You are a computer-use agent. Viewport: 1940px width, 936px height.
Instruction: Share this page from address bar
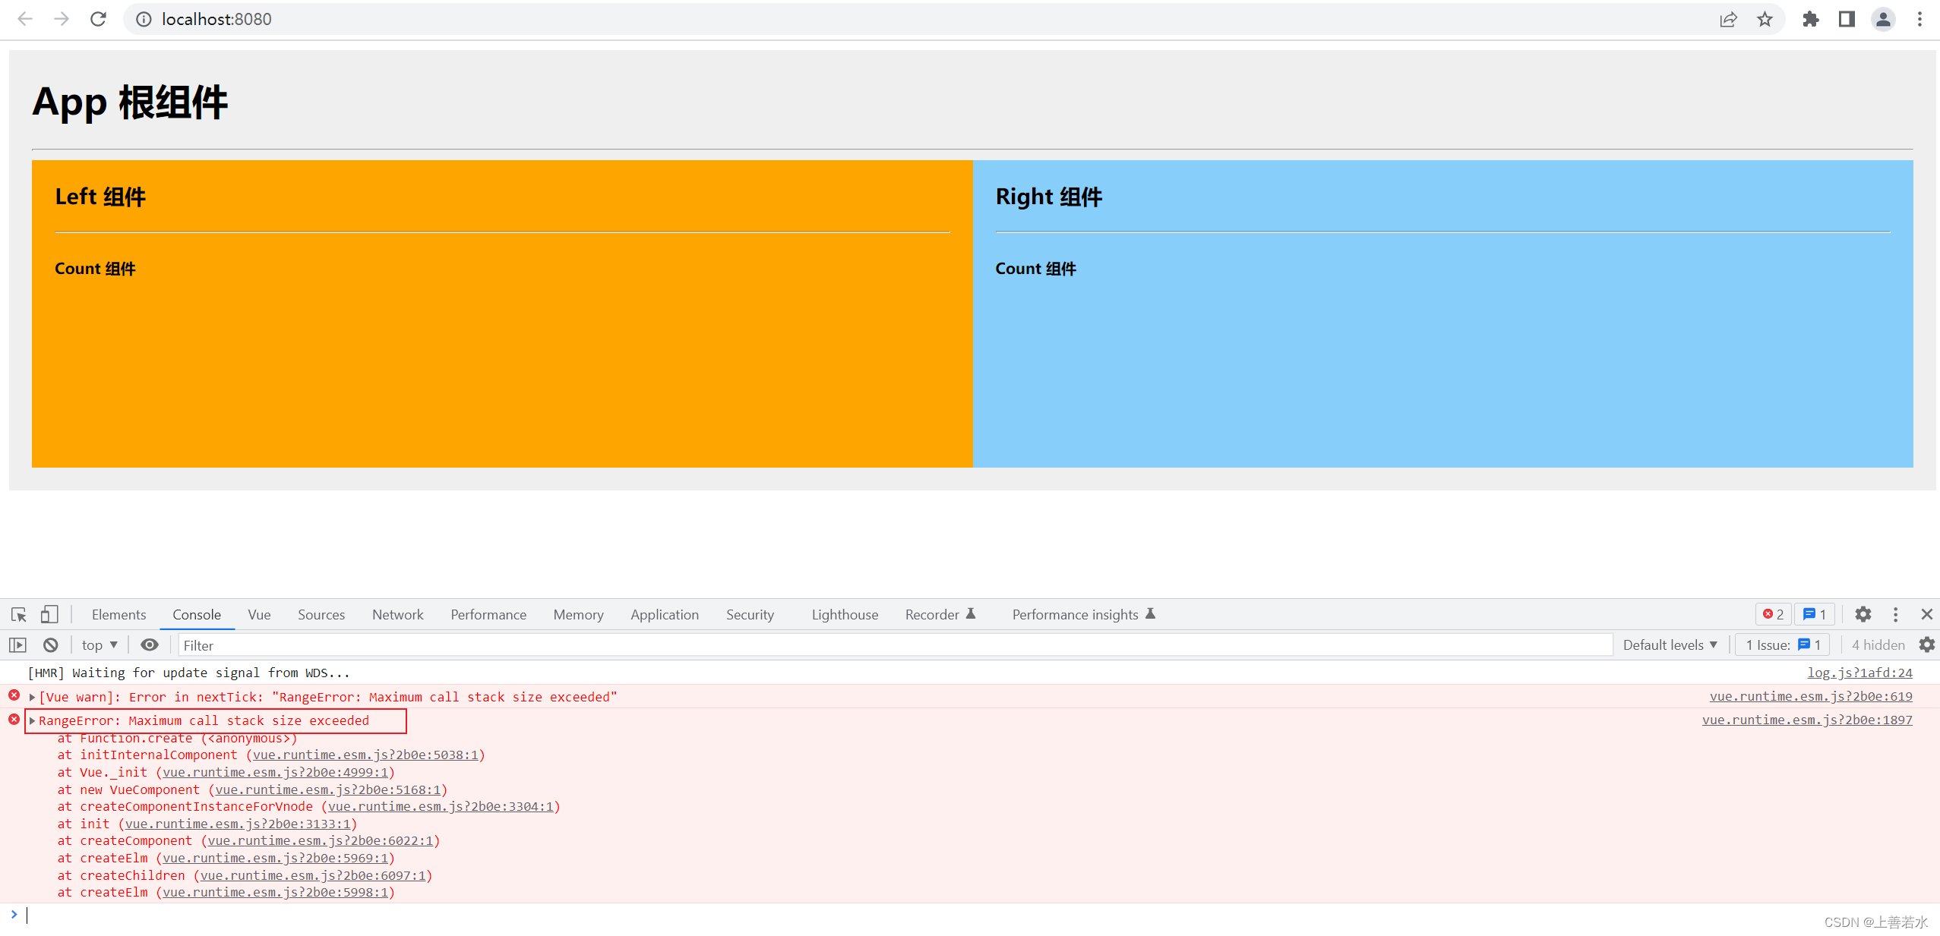(1728, 19)
